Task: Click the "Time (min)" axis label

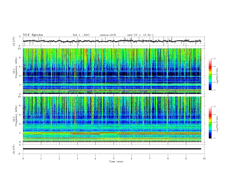Action: tap(116, 161)
